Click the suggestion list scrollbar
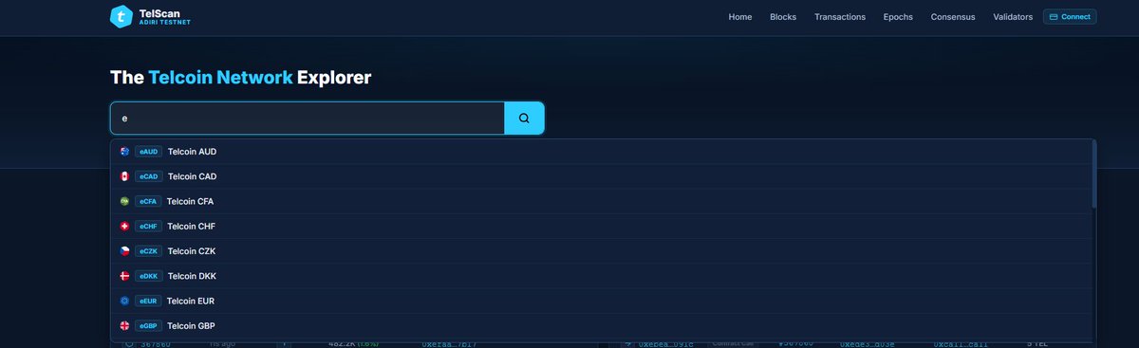Screen dimensions: 1139x348 1094,174
